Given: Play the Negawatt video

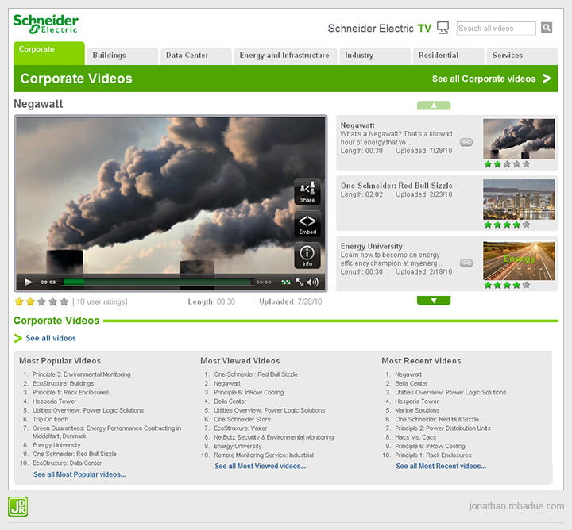Looking at the screenshot, I should click(29, 282).
